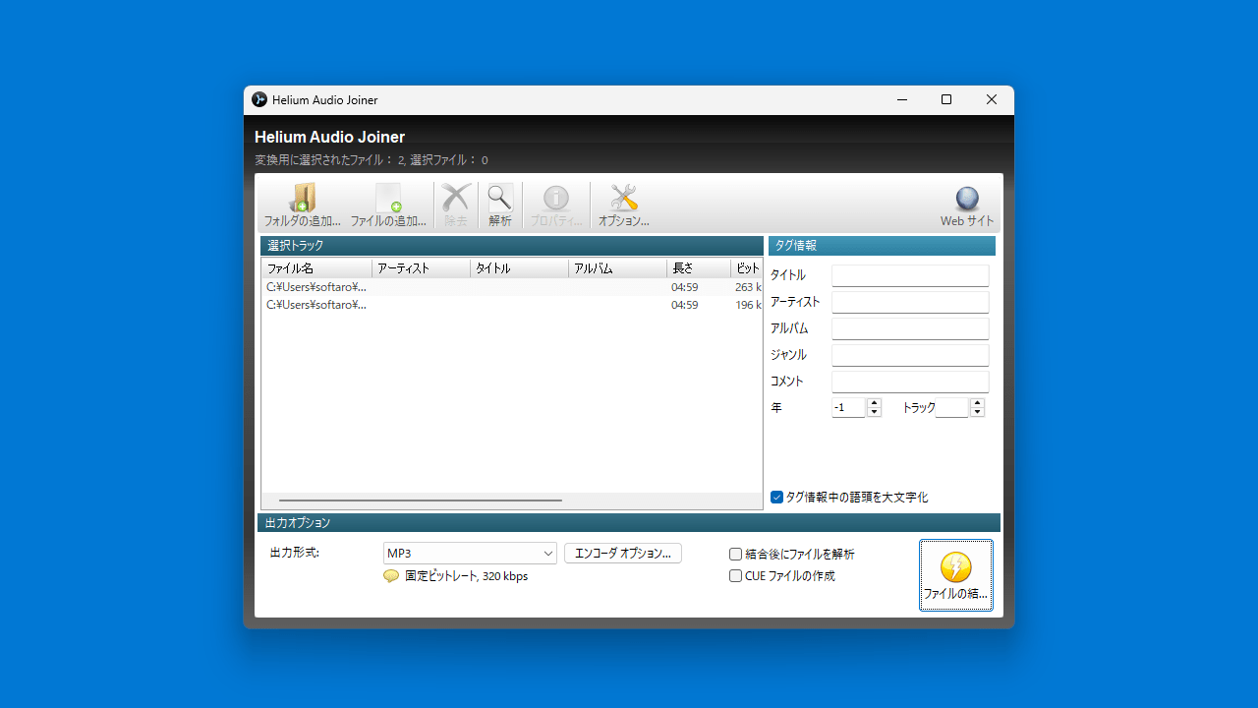Viewport: 1258px width, 708px height.
Task: Click the 解析 magnifier icon
Action: pyautogui.click(x=500, y=198)
